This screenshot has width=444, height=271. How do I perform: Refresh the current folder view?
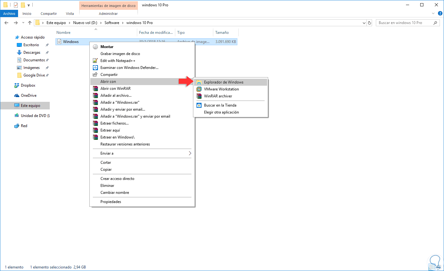pyautogui.click(x=369, y=22)
